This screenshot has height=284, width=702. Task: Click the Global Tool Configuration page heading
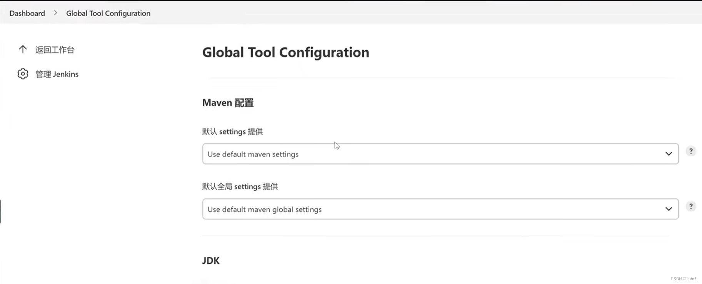(285, 52)
